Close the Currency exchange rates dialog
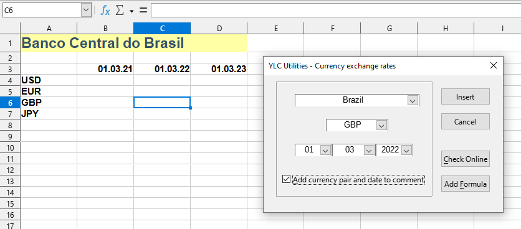Image resolution: width=521 pixels, height=229 pixels. [494, 66]
